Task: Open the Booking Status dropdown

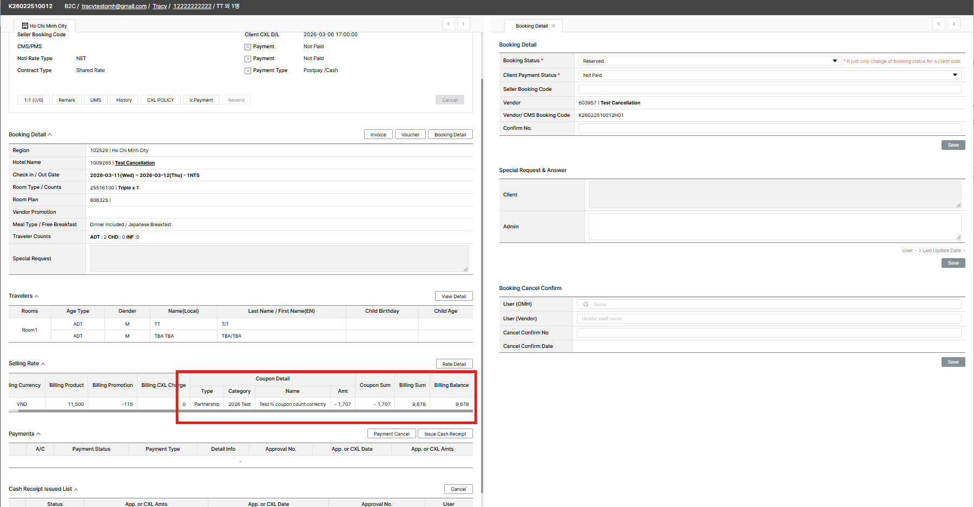Action: tap(709, 61)
